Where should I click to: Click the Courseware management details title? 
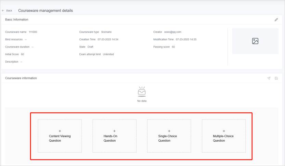46,11
